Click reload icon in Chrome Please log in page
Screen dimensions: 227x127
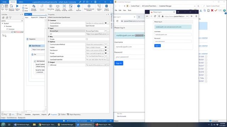pyautogui.click(x=117, y=21)
